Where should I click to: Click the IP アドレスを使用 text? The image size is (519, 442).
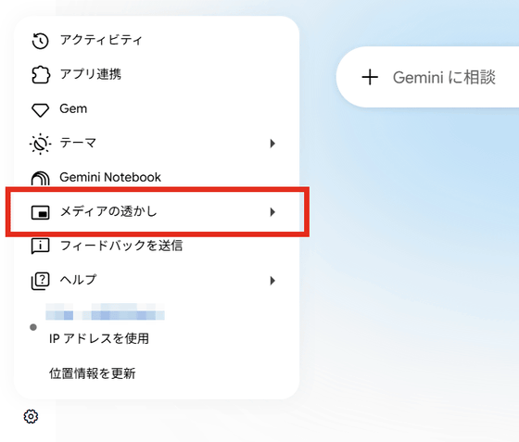click(x=99, y=338)
